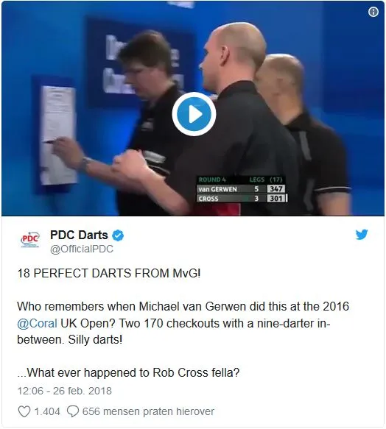Play the embedded darts video

coord(194,114)
